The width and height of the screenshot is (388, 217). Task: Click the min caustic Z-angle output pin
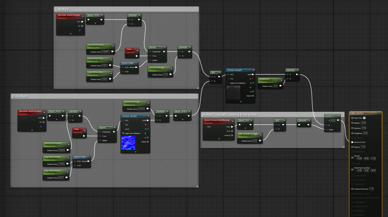(x=260, y=140)
